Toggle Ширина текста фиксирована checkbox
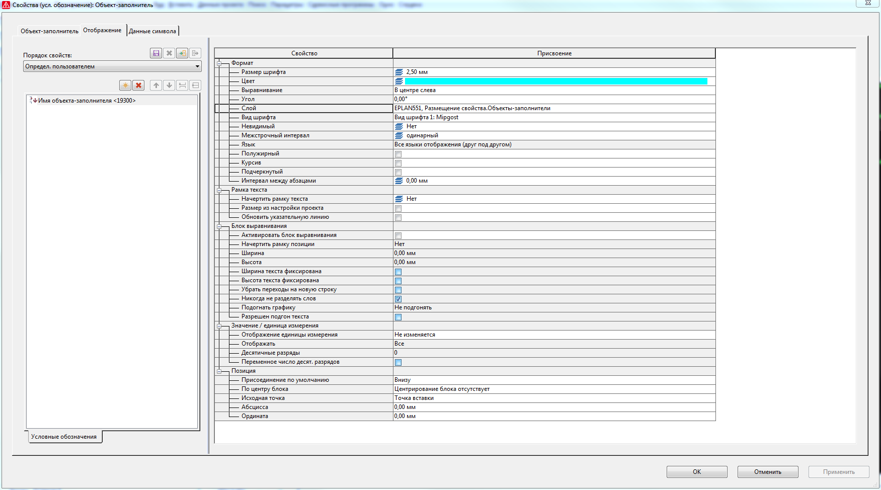Image resolution: width=881 pixels, height=490 pixels. coord(398,272)
